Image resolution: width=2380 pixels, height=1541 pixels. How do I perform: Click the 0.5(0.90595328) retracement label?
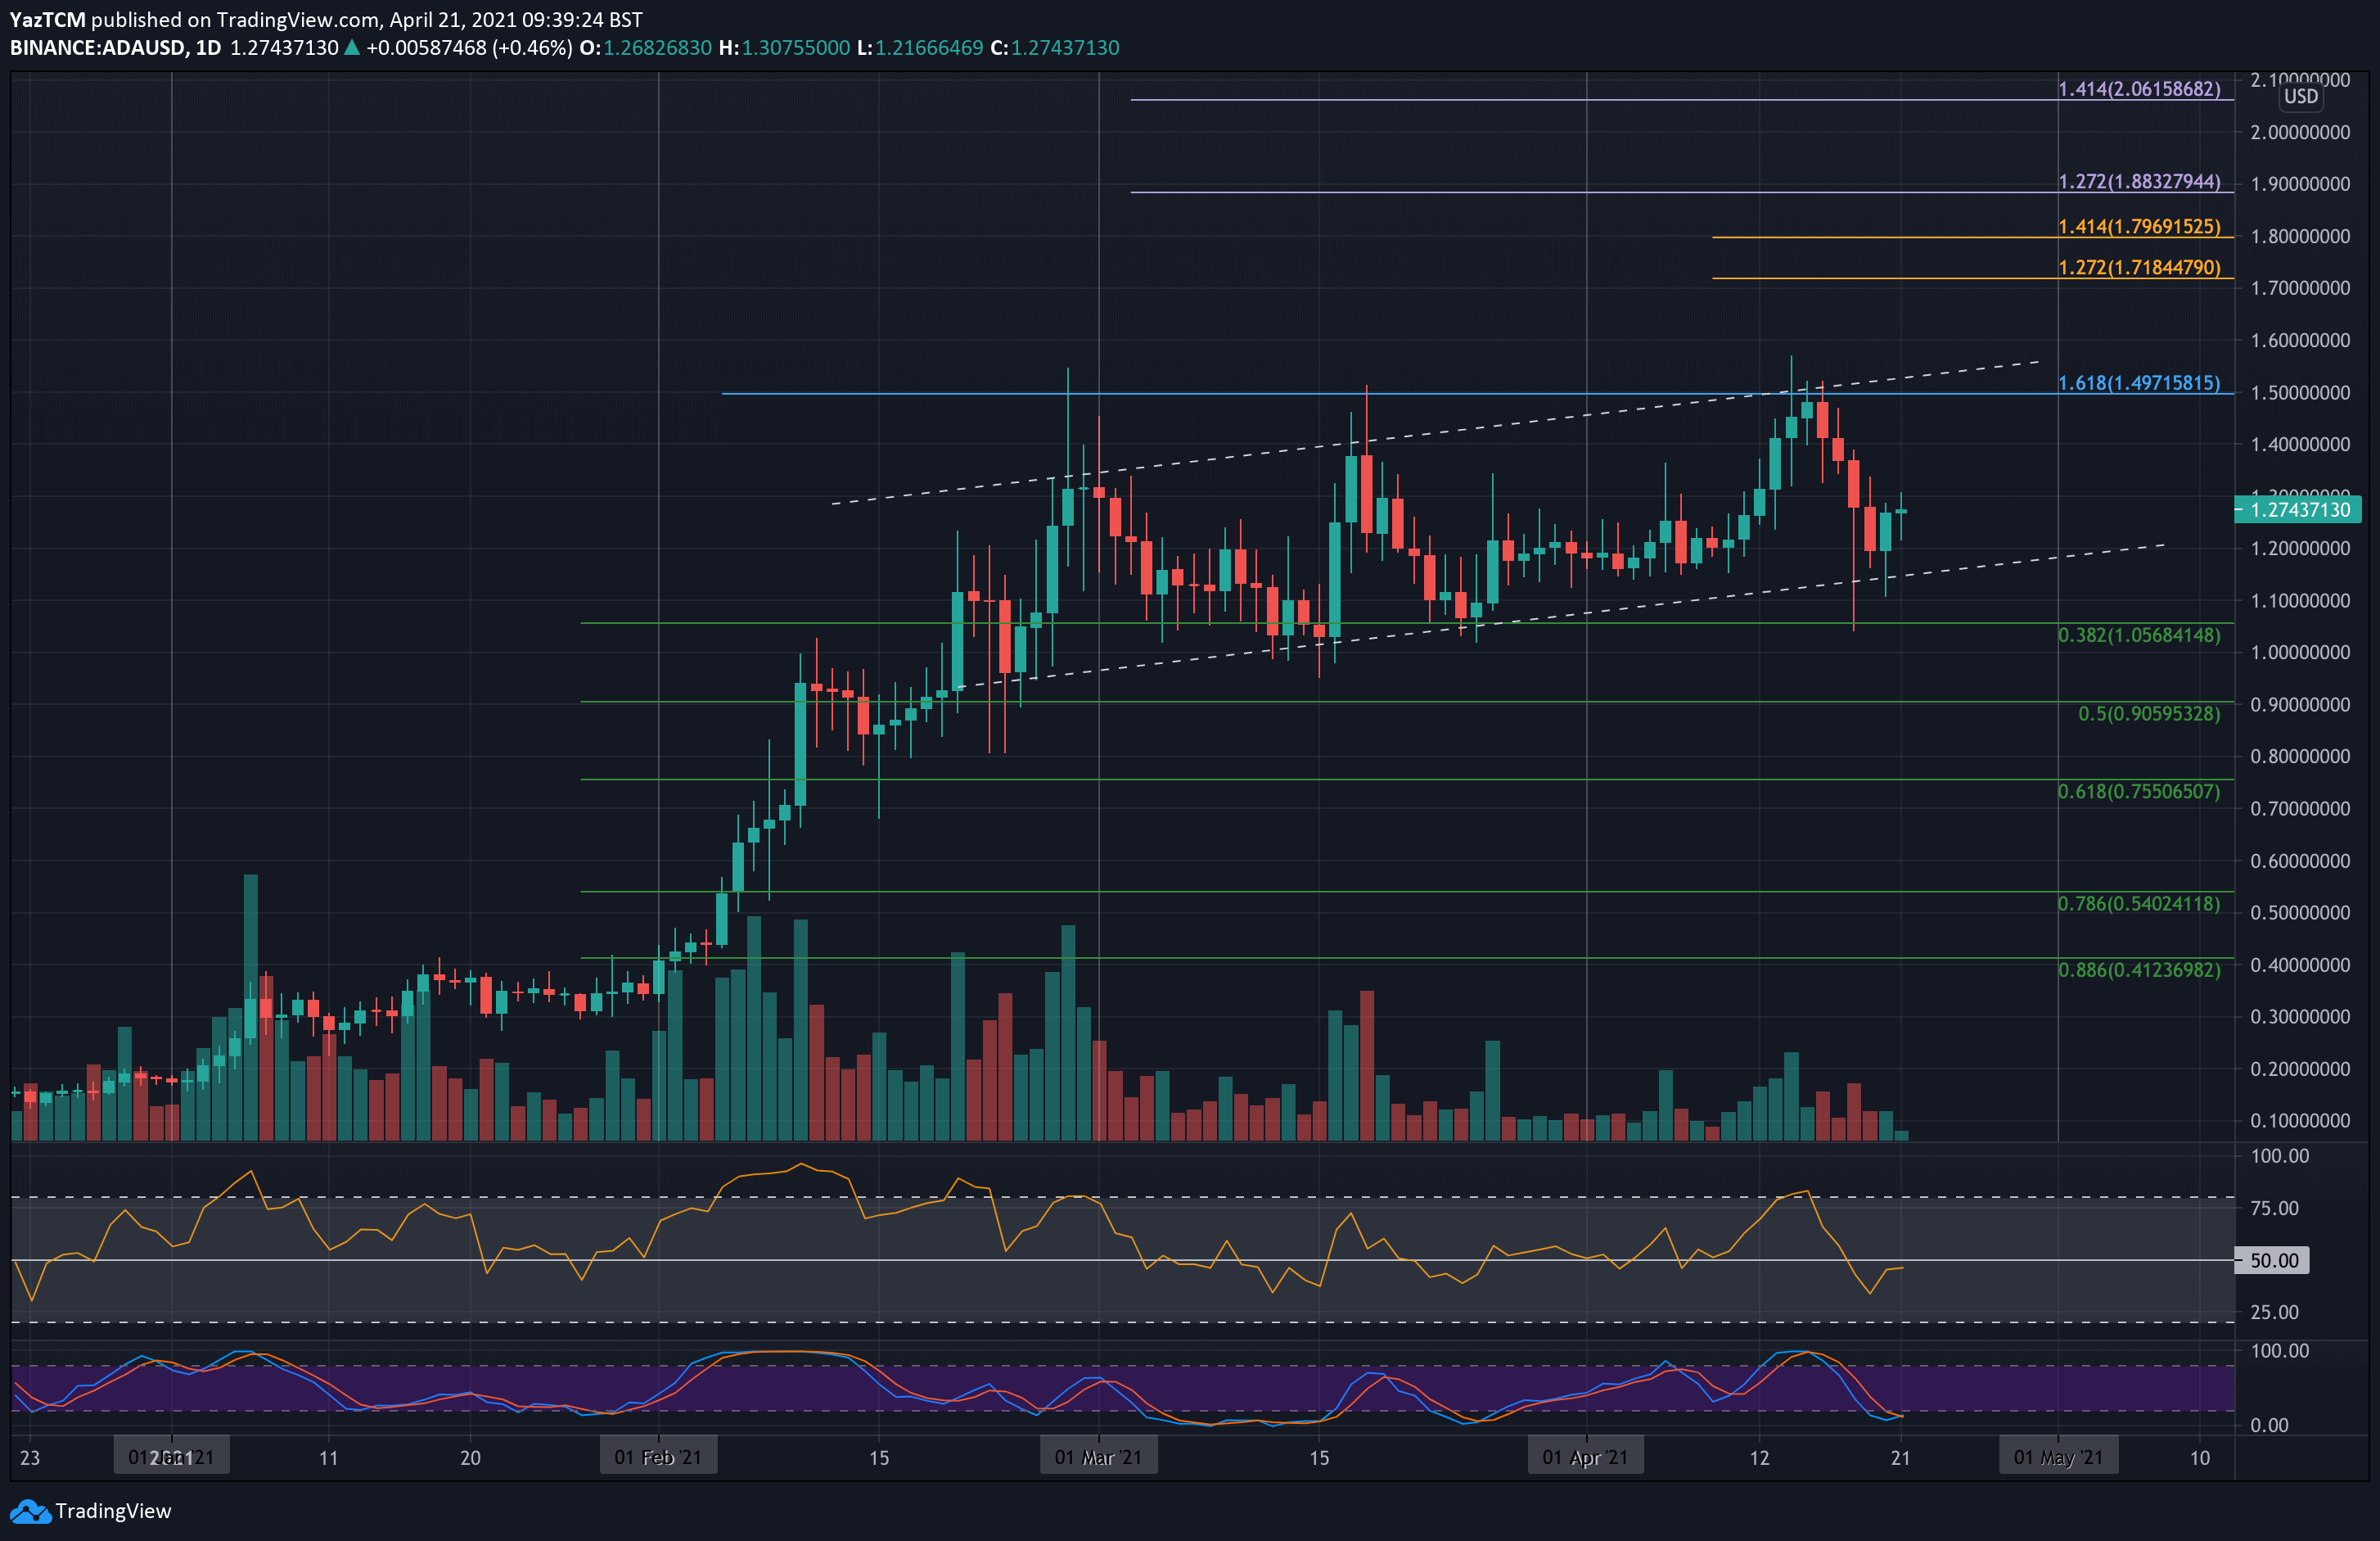click(x=2149, y=713)
